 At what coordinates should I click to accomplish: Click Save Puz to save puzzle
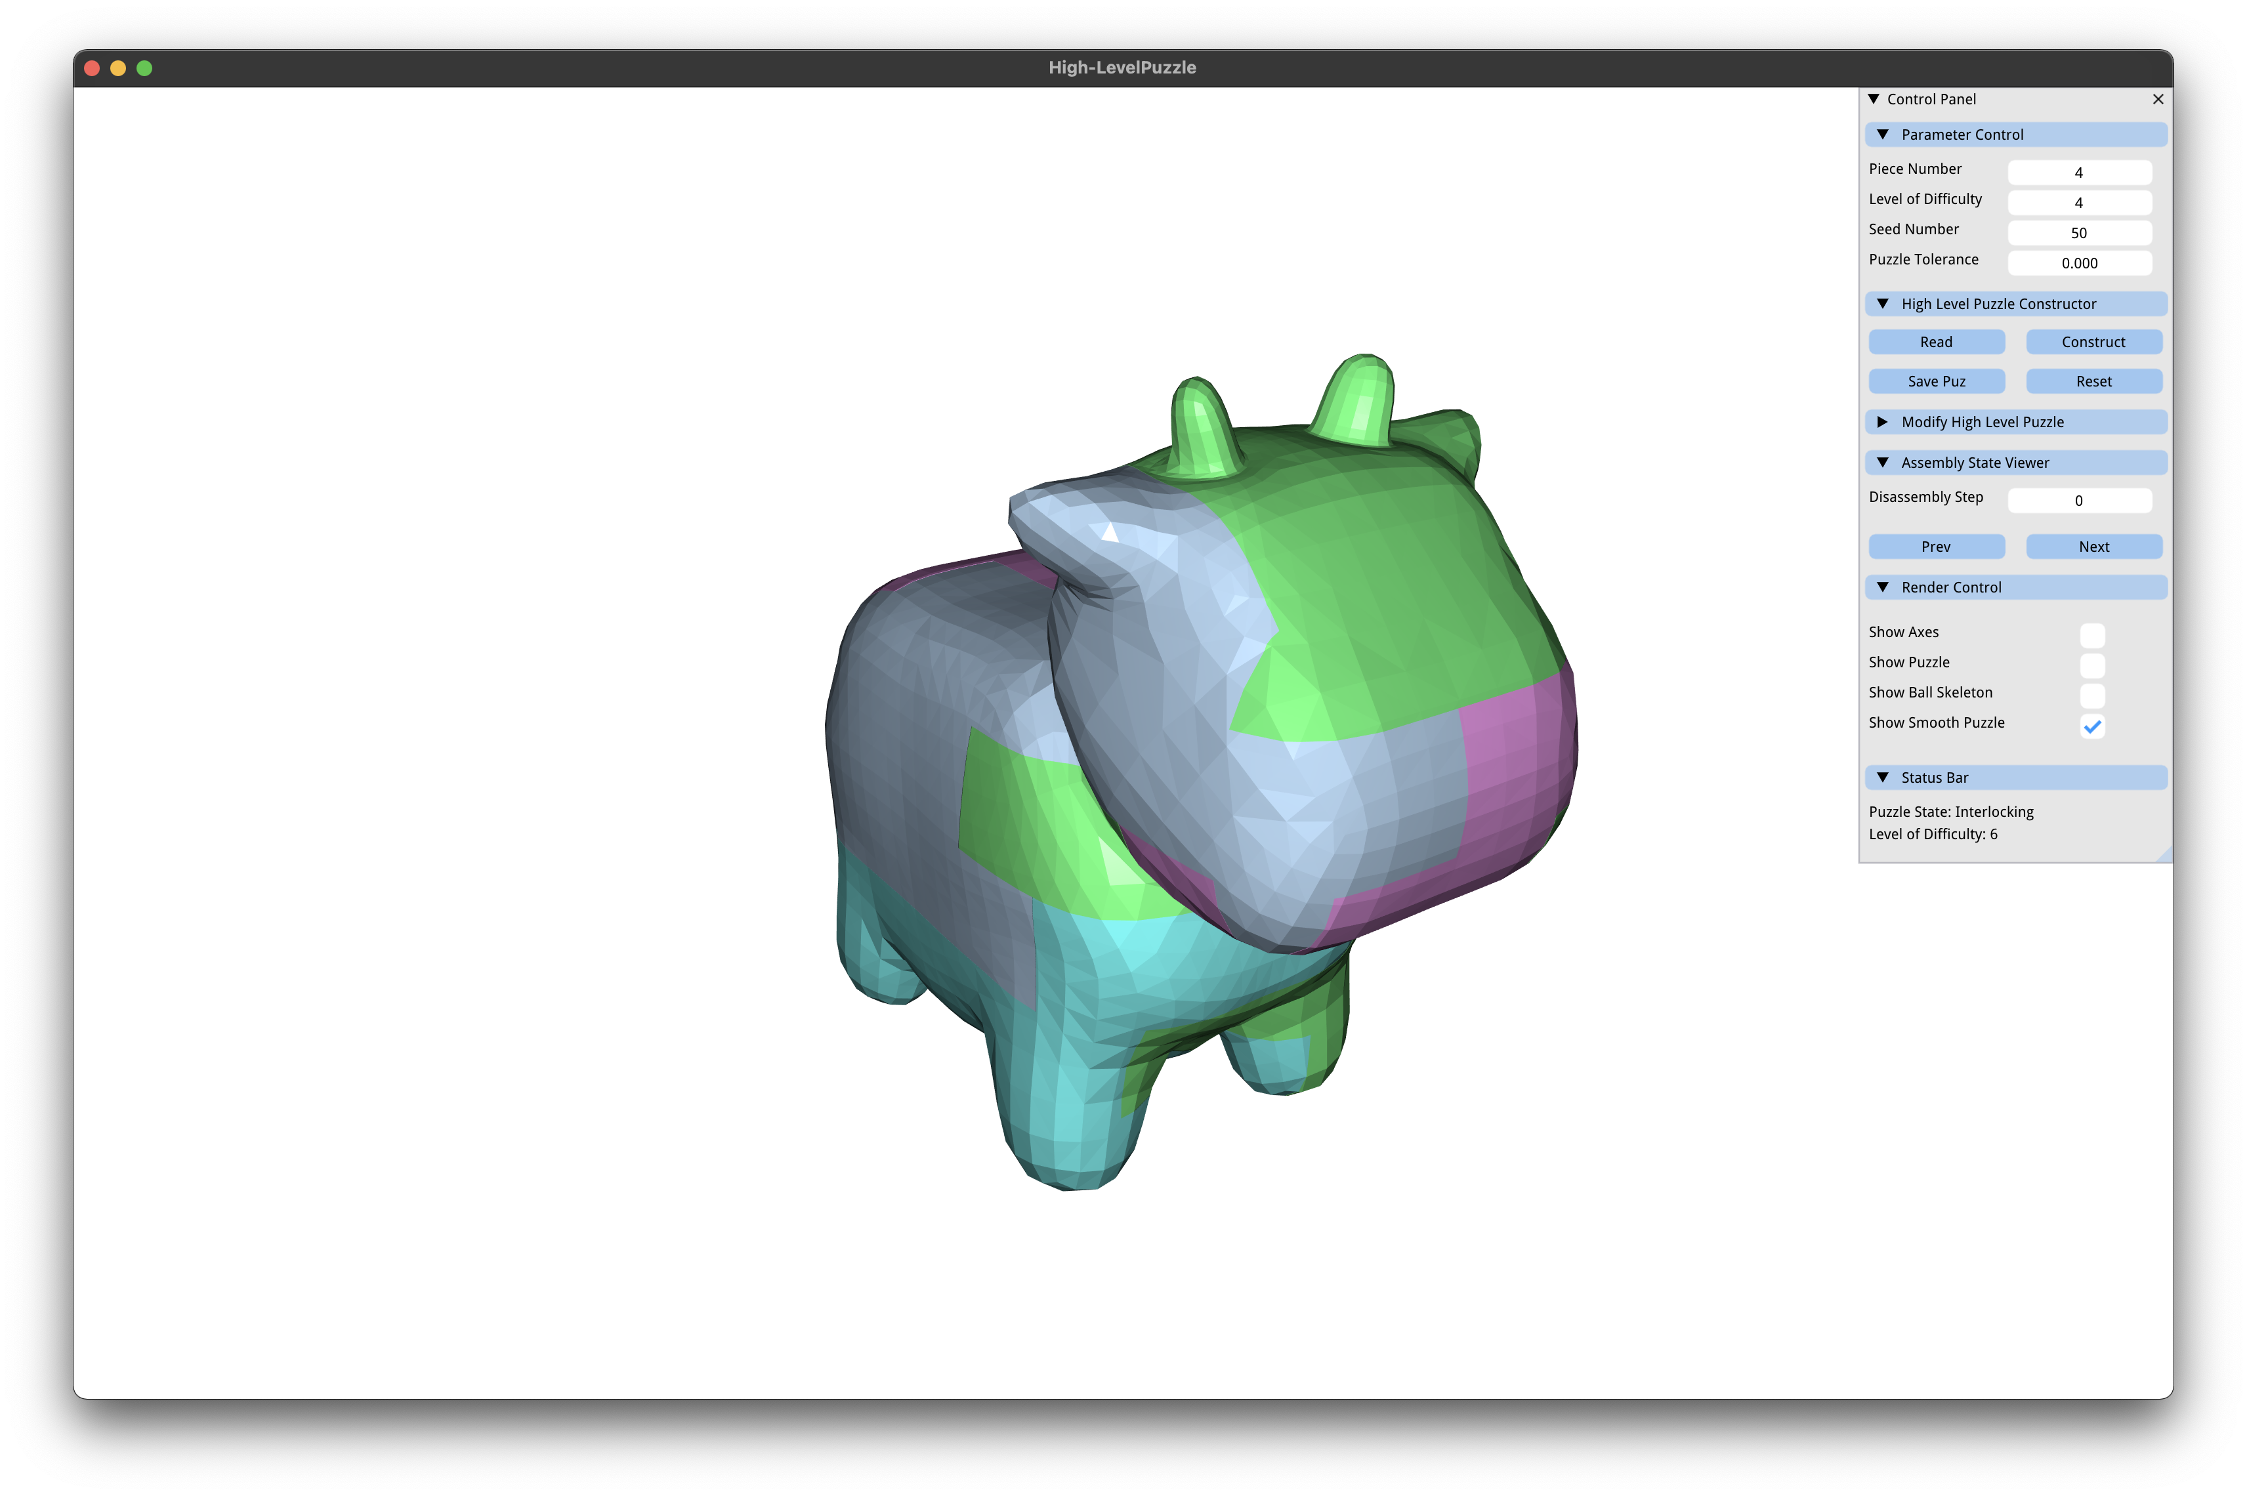[x=1937, y=381]
